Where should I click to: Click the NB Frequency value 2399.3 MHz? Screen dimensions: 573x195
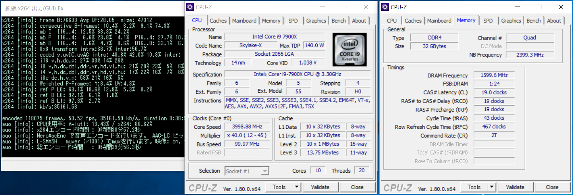click(x=530, y=55)
